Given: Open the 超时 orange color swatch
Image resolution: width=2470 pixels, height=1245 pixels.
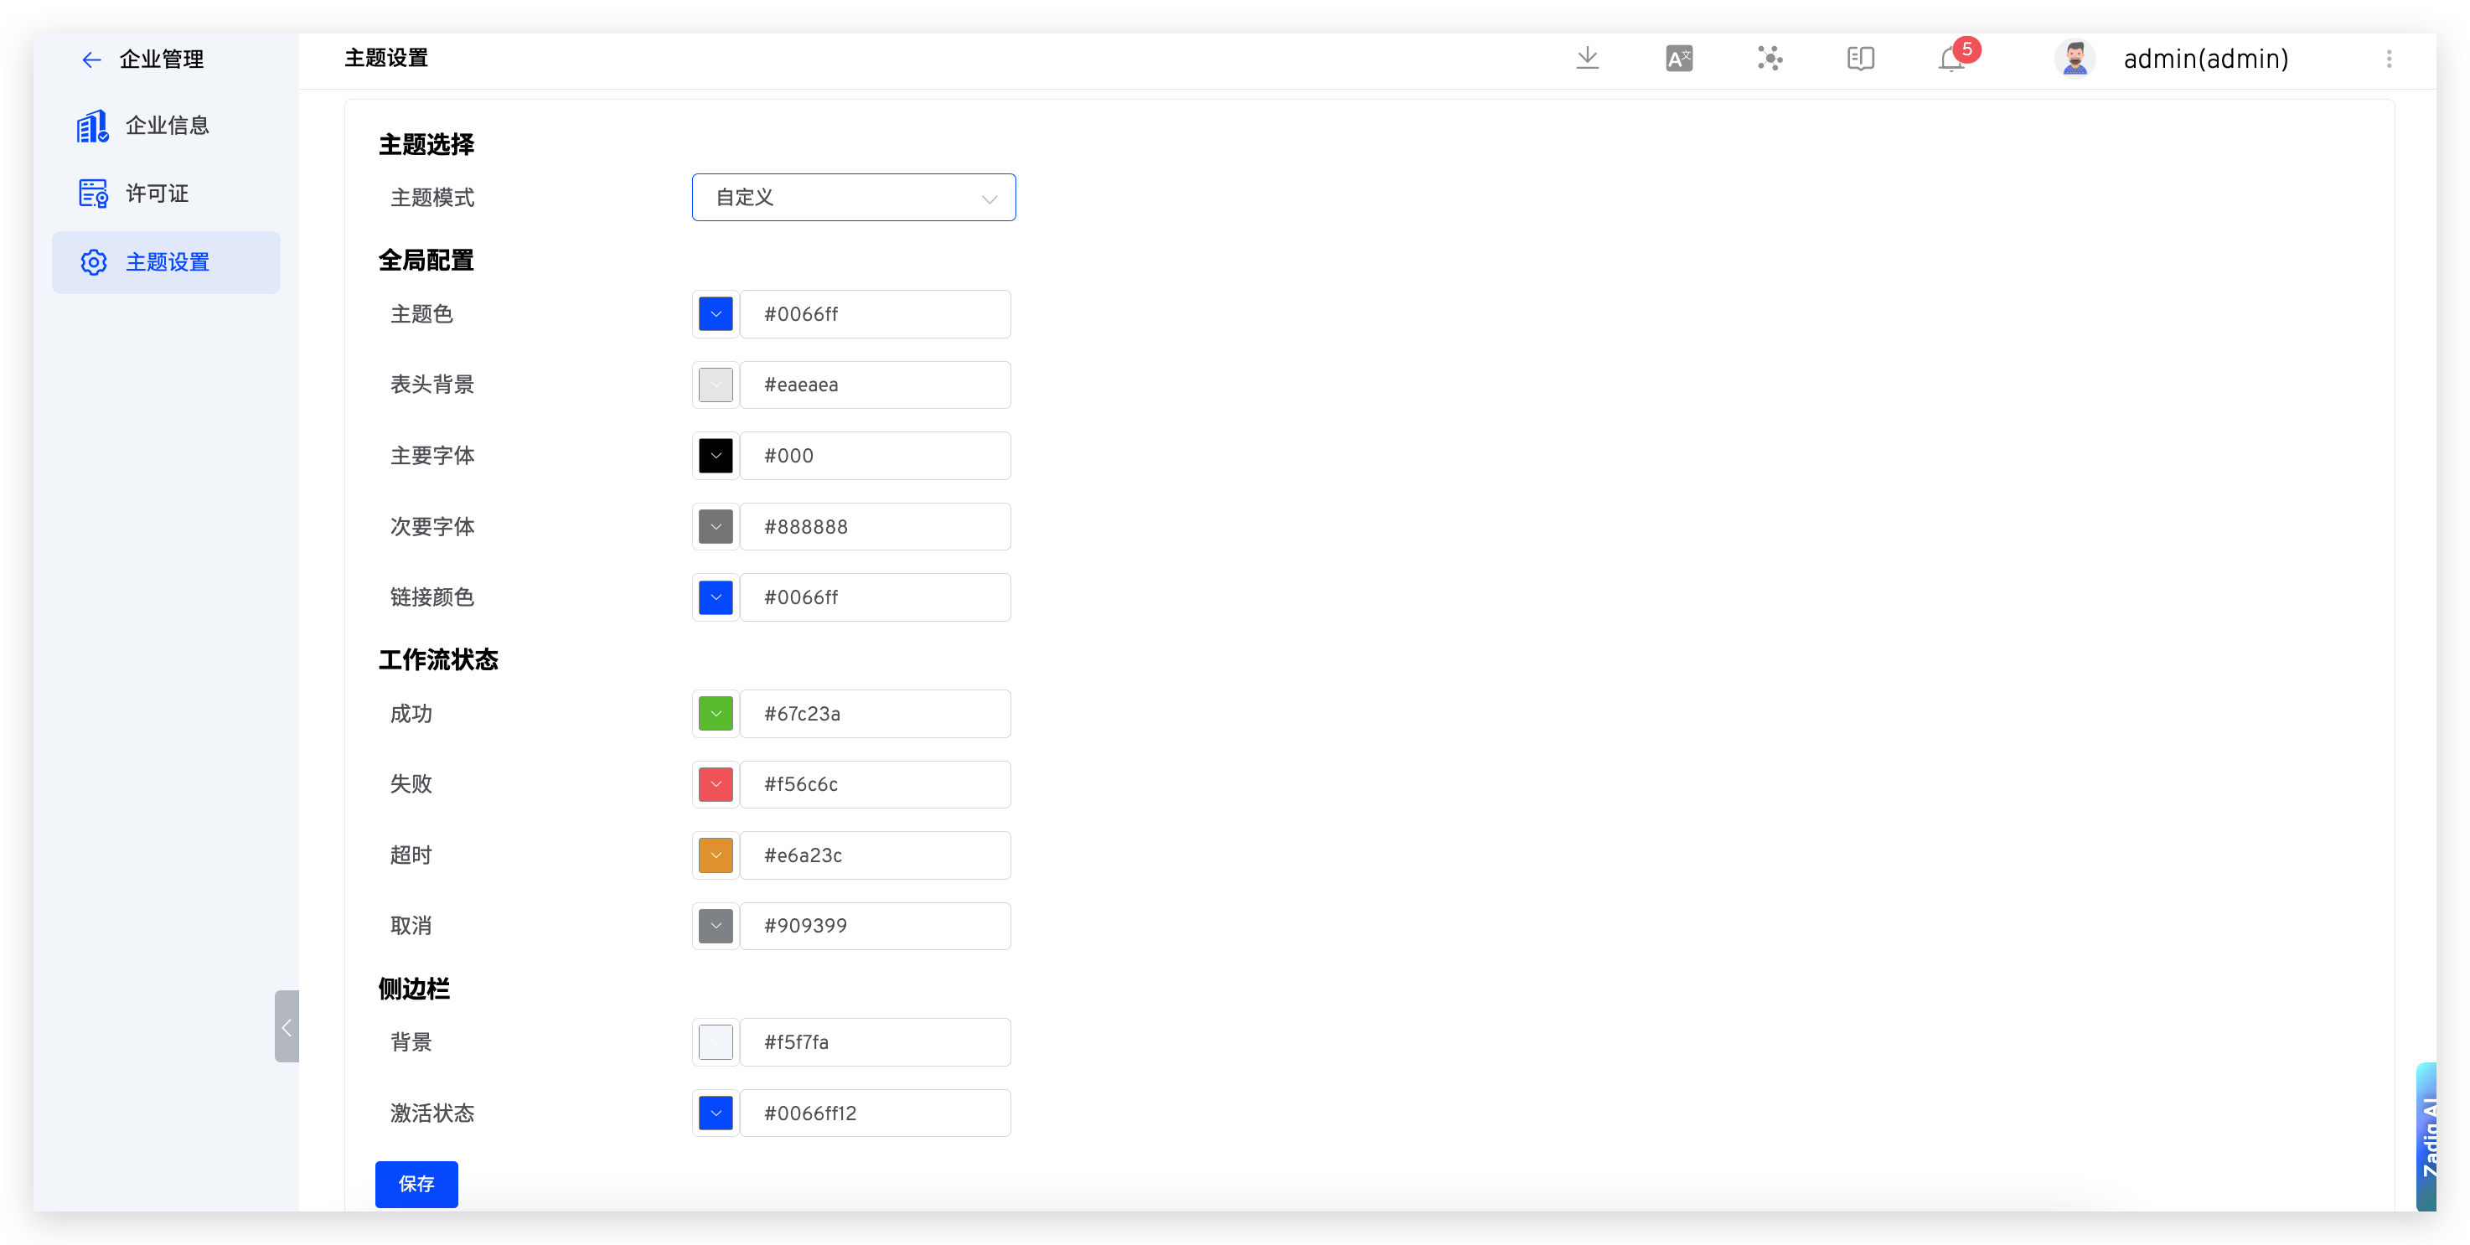Looking at the screenshot, I should pyautogui.click(x=716, y=855).
